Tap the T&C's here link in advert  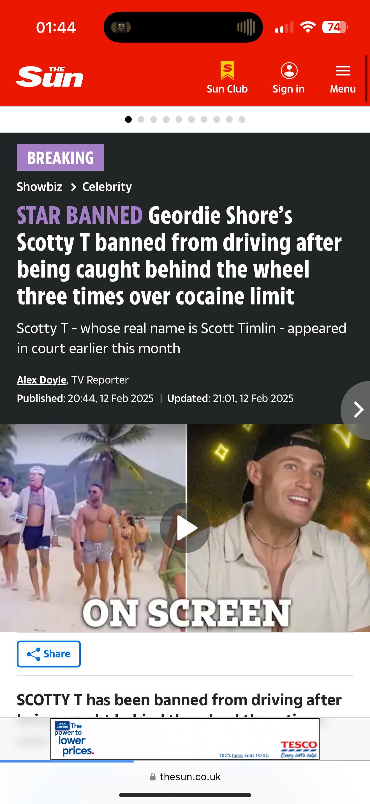(237, 755)
